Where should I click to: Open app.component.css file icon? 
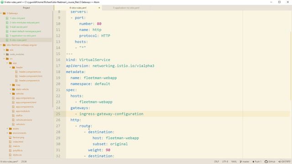13,98
